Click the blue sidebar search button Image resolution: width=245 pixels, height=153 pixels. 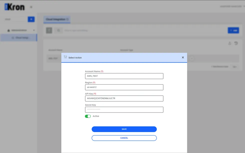click(x=31, y=19)
